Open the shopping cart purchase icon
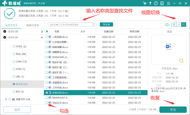 point(145,3)
